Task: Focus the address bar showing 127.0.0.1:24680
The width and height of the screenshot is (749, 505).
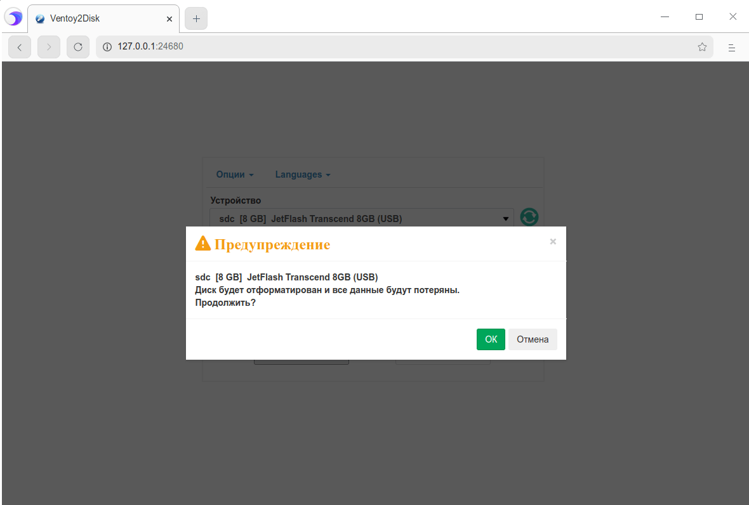Action: pos(404,47)
